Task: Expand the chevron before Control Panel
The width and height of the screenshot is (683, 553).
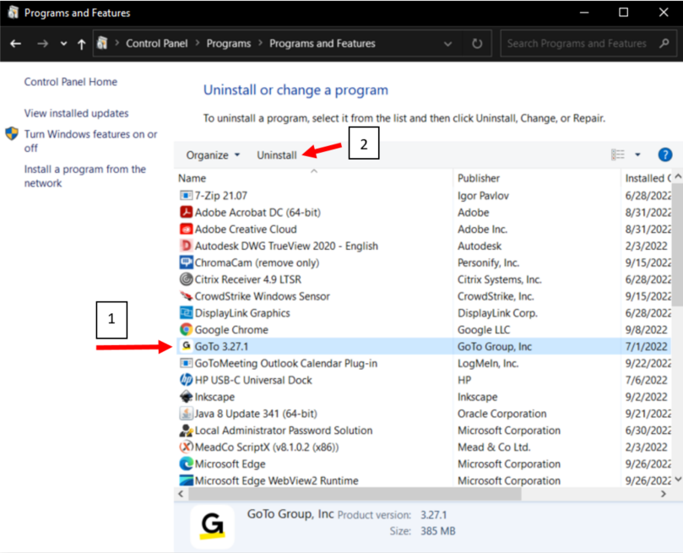Action: pos(117,43)
